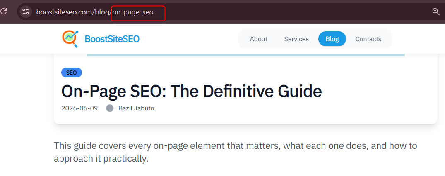The image size is (445, 176).
Task: Select the Blog navigation tab
Action: click(x=332, y=39)
